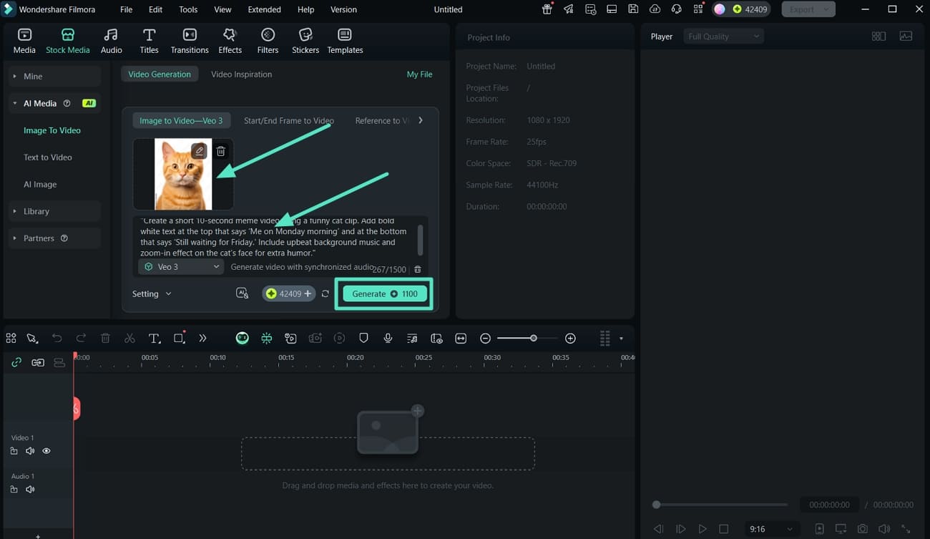930x539 pixels.
Task: Click the marker shield icon
Action: point(363,338)
